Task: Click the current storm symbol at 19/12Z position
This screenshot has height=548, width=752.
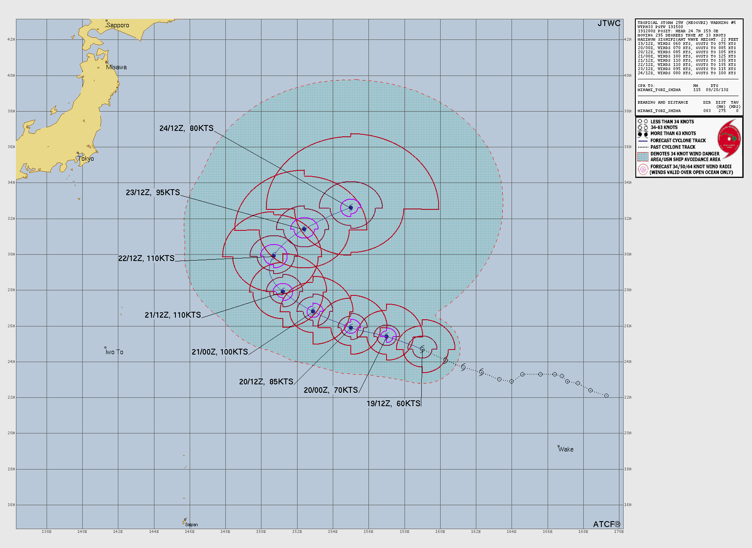Action: 422,349
